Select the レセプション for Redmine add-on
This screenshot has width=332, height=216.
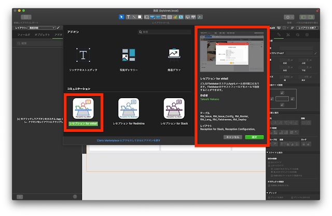129,112
